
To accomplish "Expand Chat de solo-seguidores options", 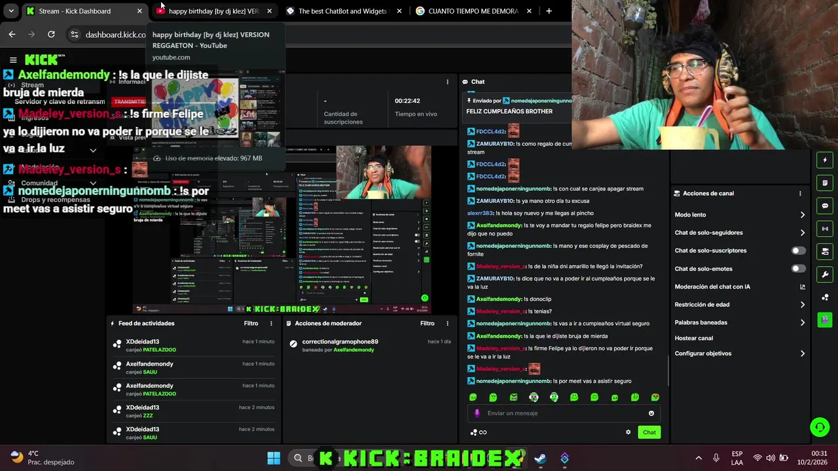I will point(803,233).
